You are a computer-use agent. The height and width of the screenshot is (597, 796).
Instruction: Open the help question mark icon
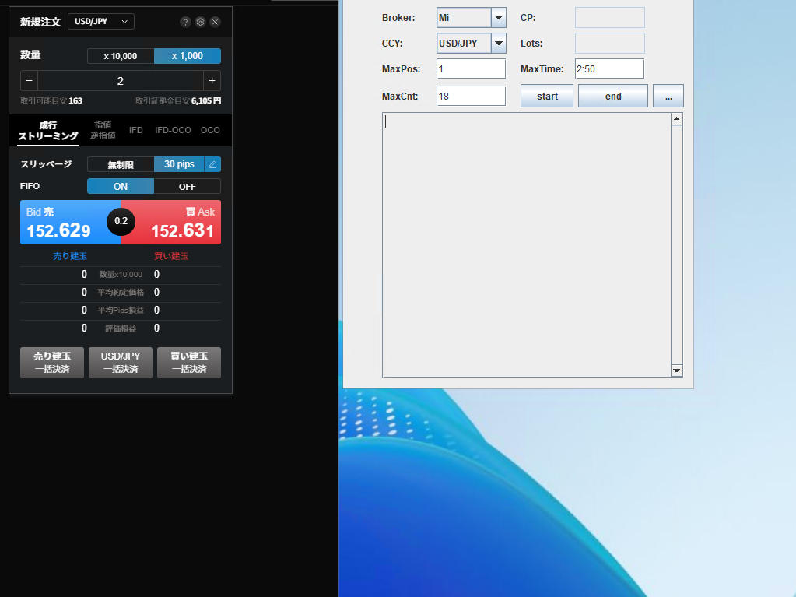click(185, 22)
